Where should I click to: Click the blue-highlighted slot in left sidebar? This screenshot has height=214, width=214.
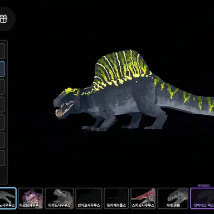[x=2, y=69]
